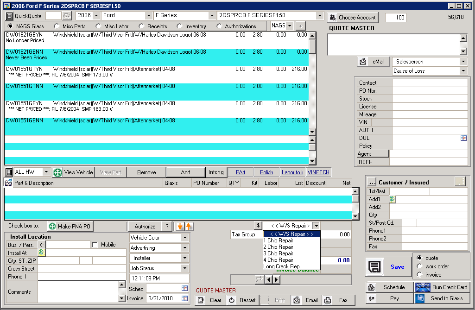The height and width of the screenshot is (310, 475).
Task: Click the View Vehicle green circle icon
Action: 57,172
